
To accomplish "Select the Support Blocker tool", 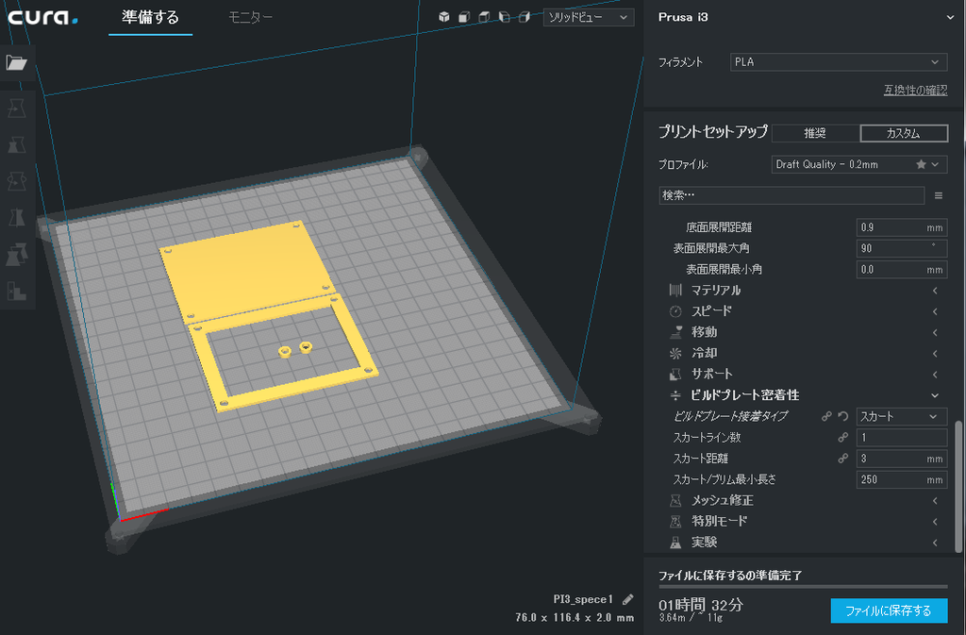I will coord(17,290).
